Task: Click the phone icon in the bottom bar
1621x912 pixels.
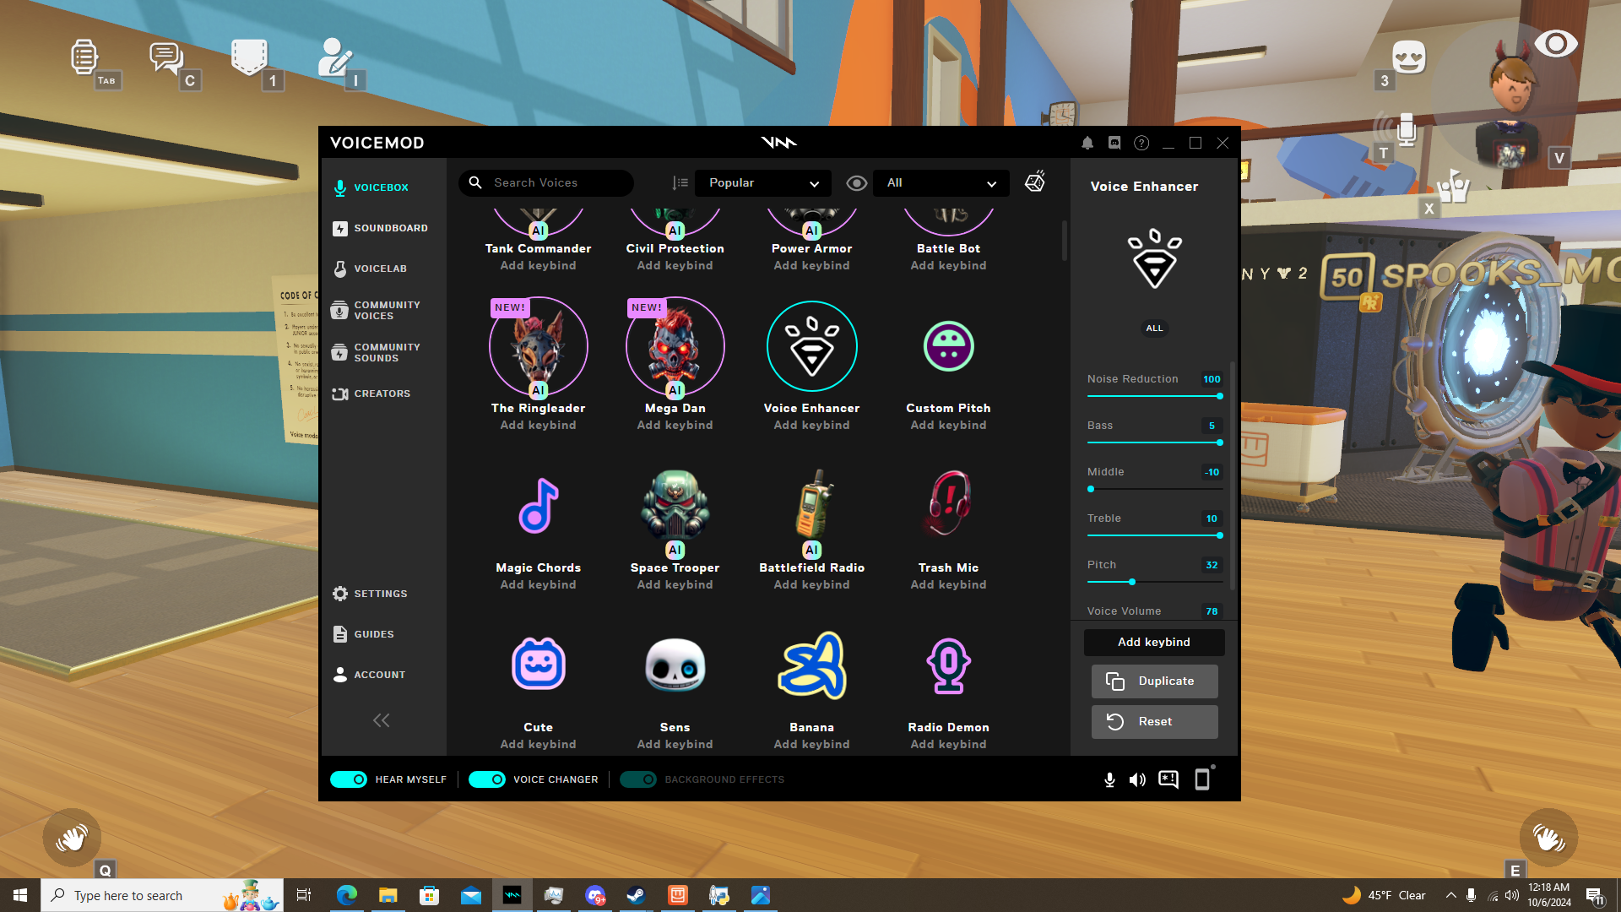Action: (1202, 779)
